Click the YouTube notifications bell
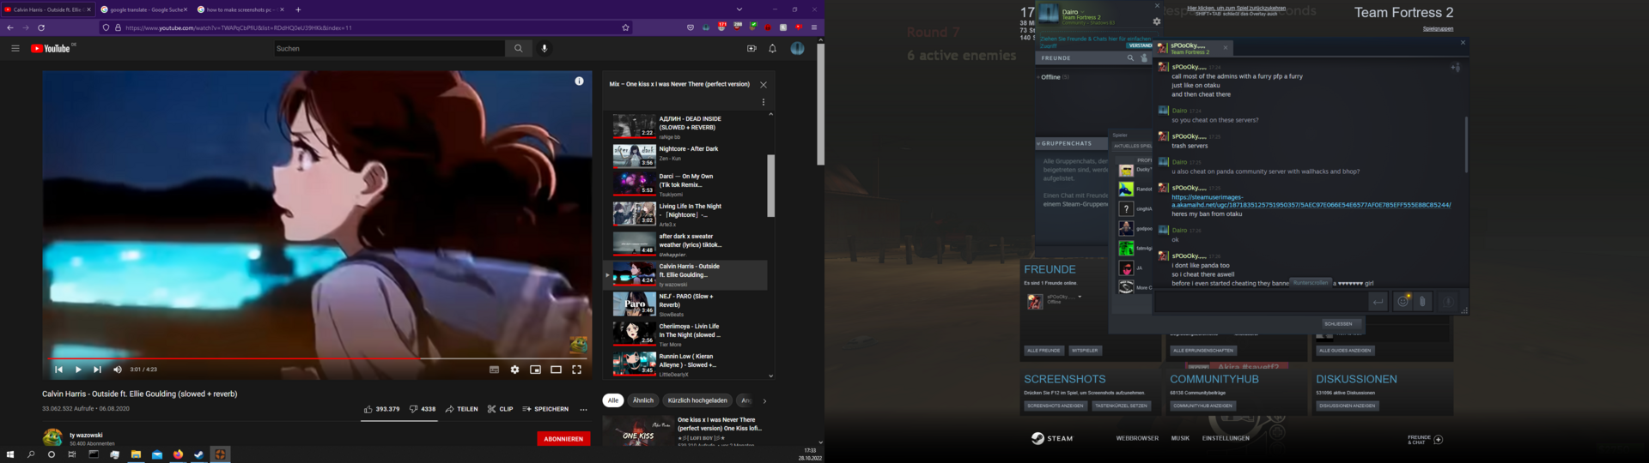 pyautogui.click(x=772, y=49)
